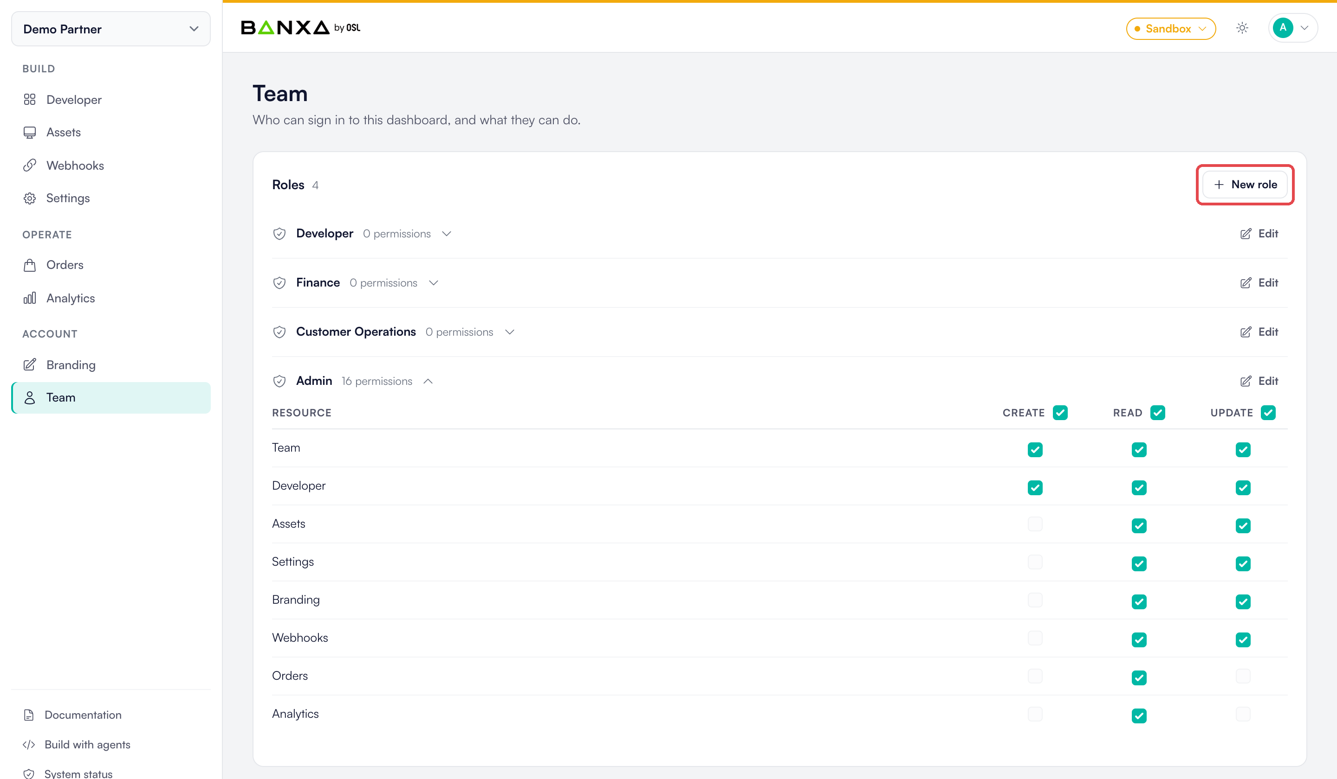
Task: Click the Settings gear icon in sidebar
Action: (x=30, y=198)
